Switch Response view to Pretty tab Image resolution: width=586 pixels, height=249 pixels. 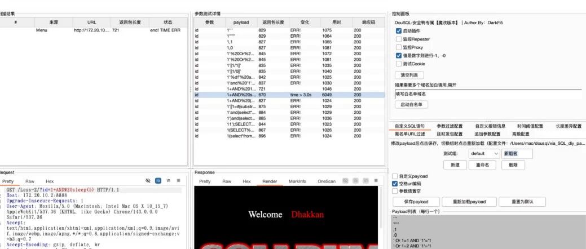click(205, 181)
